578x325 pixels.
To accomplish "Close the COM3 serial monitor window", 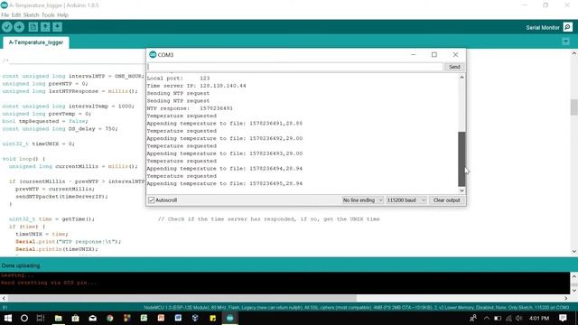I will click(x=455, y=54).
